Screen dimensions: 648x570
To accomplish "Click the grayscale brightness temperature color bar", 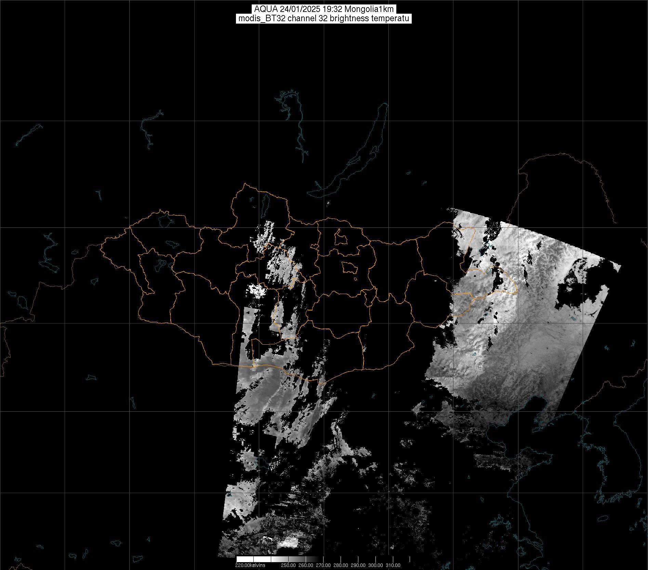I will 323,559.
